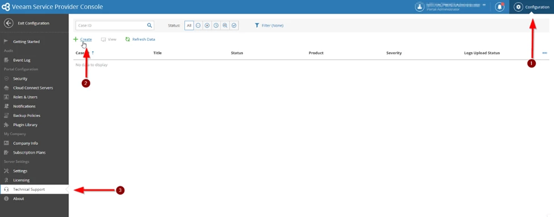Open the column chooser dots icon

tap(544, 53)
